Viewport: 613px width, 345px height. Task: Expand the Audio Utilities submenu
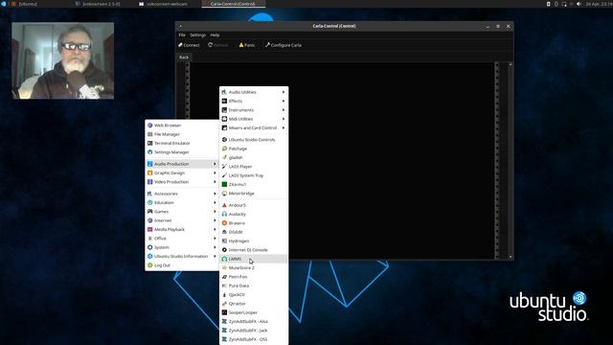pyautogui.click(x=254, y=92)
